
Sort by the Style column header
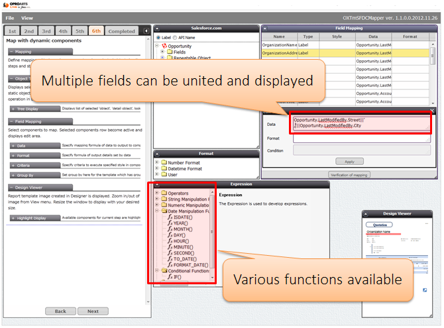pos(337,36)
